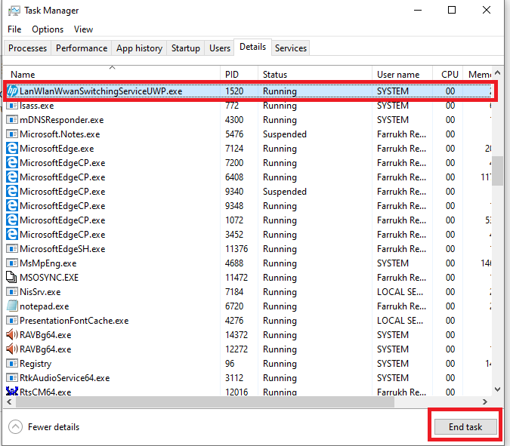Click the Edge icon for PID 9340 row
Image resolution: width=510 pixels, height=446 pixels.
pos(12,192)
